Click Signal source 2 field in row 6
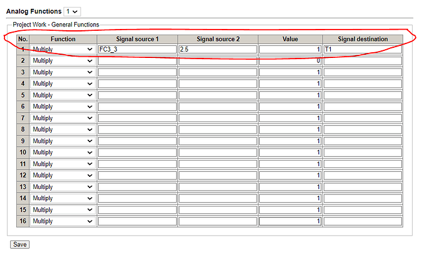Viewport: 434px width, 260px height. [x=218, y=106]
